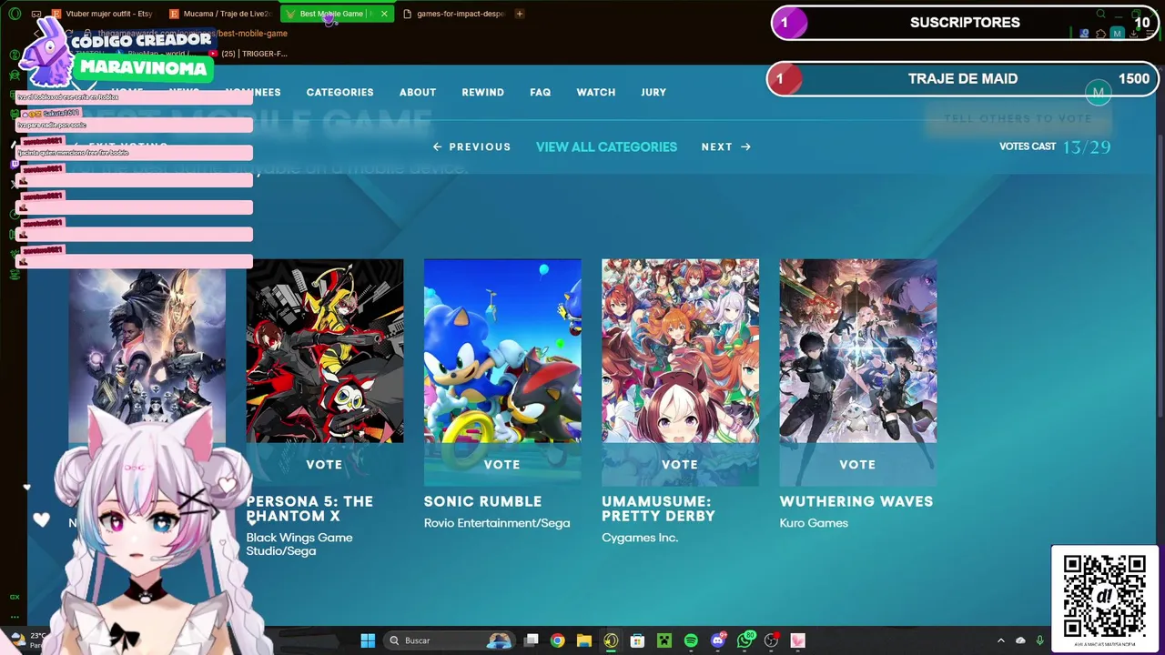Click the Wuthering Waves cover art

tap(858, 351)
